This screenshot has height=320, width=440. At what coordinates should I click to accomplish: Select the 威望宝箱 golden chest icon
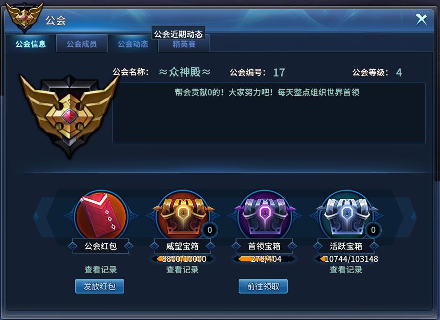pyautogui.click(x=183, y=215)
